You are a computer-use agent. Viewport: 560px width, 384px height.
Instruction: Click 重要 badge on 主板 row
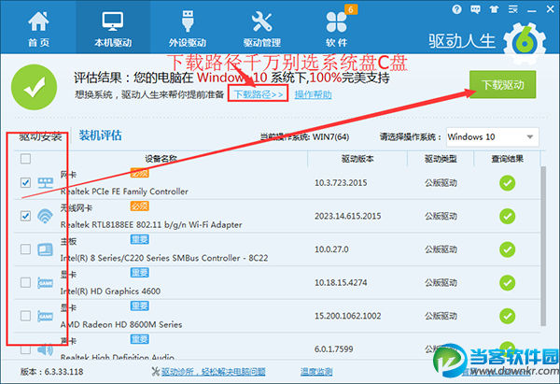(139, 239)
